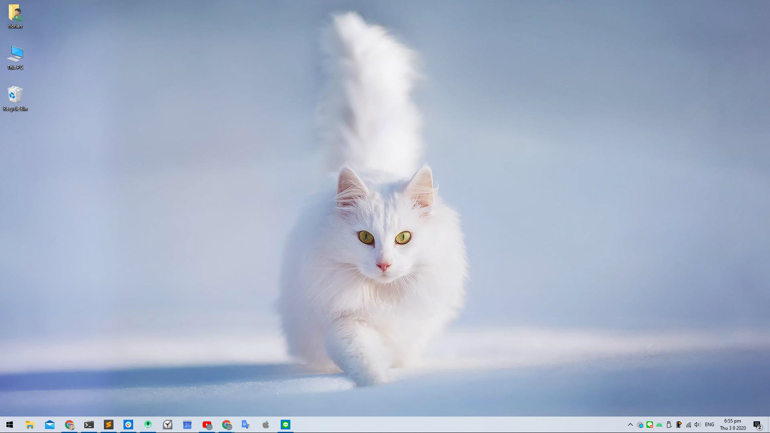Open Google Calendar taskbar shortcut
The height and width of the screenshot is (433, 770).
pyautogui.click(x=187, y=425)
